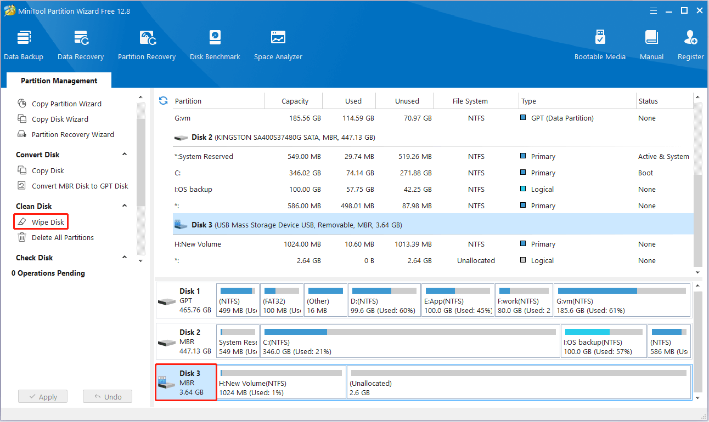Select the (FAT32) 100 MB block in Disk 1 map
The width and height of the screenshot is (709, 422).
(282, 300)
